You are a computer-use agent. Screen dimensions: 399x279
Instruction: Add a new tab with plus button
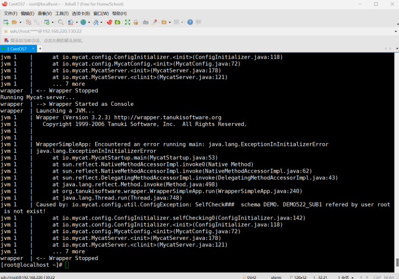click(40, 49)
